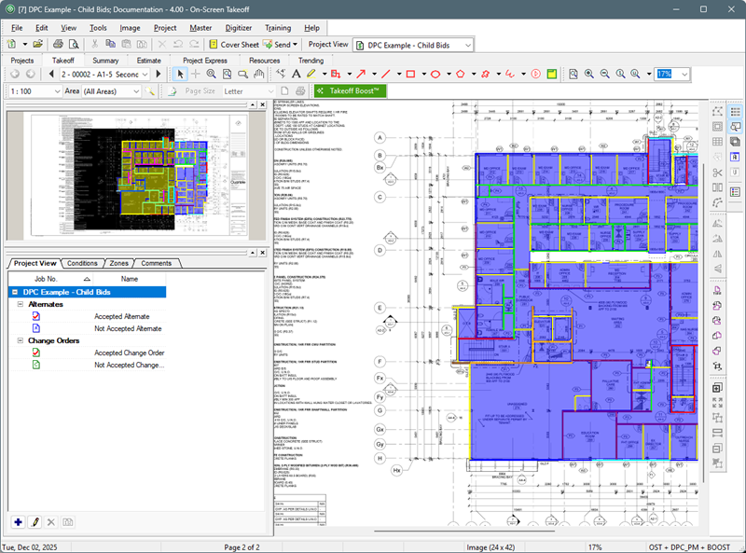This screenshot has width=746, height=553.
Task: Select the red Line annotation tool
Action: [386, 74]
